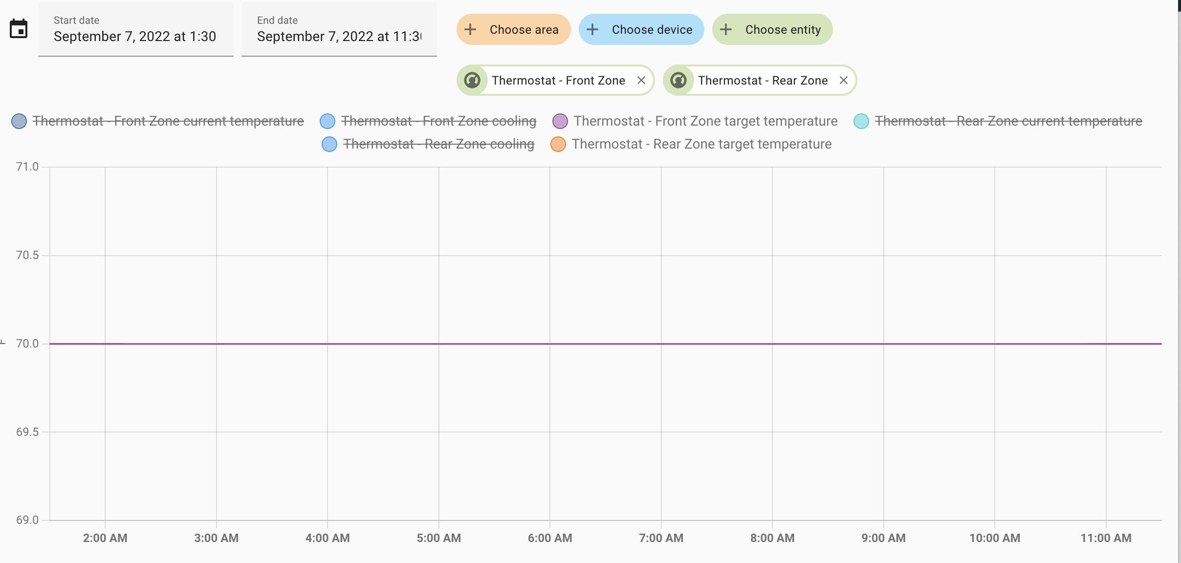Toggle Rear Zone target temperature legend
The height and width of the screenshot is (563, 1181).
point(691,144)
